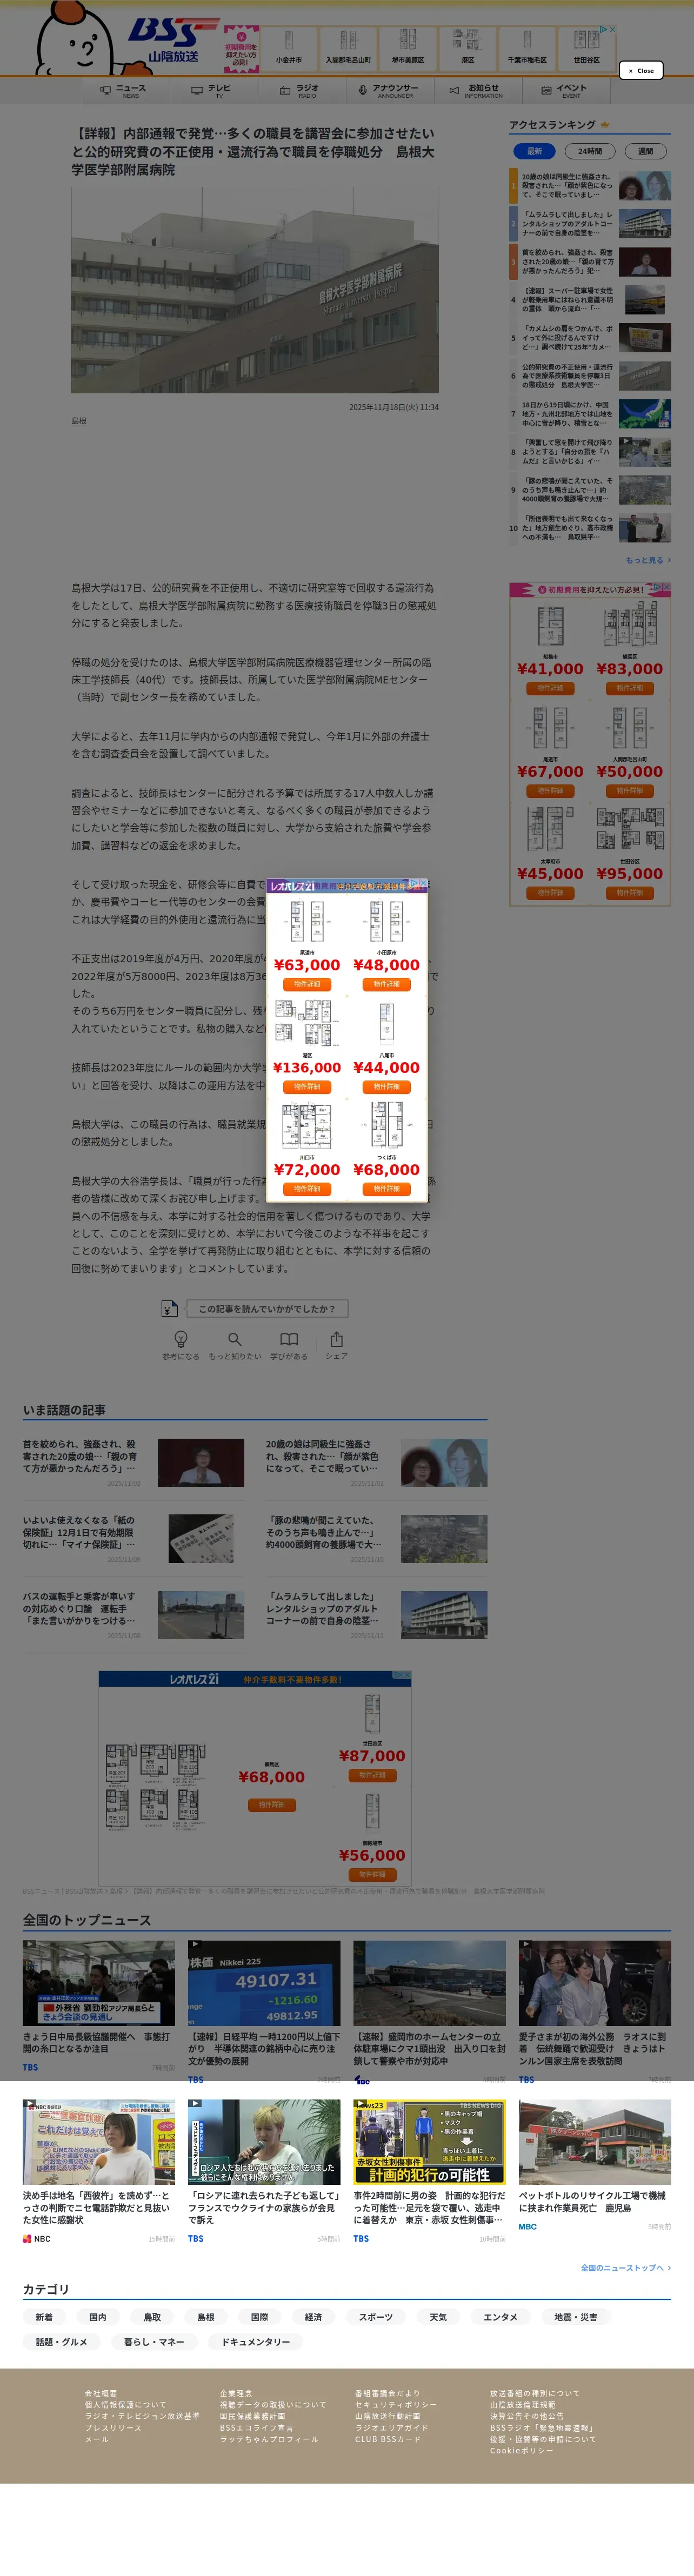The image size is (694, 2576).
Task: Click the 学びがある book icon
Action: tap(289, 1338)
